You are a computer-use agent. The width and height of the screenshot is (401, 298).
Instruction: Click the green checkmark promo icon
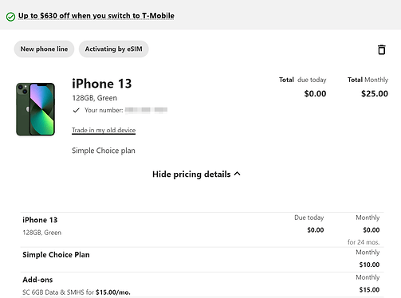click(10, 17)
